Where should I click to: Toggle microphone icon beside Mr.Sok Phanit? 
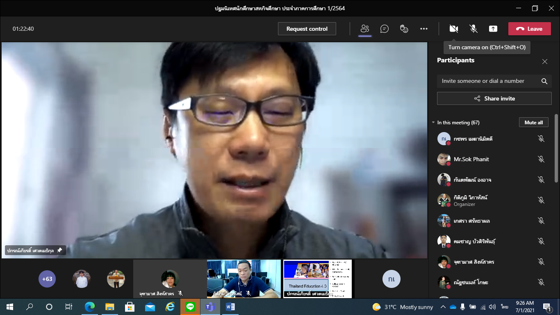(x=541, y=159)
